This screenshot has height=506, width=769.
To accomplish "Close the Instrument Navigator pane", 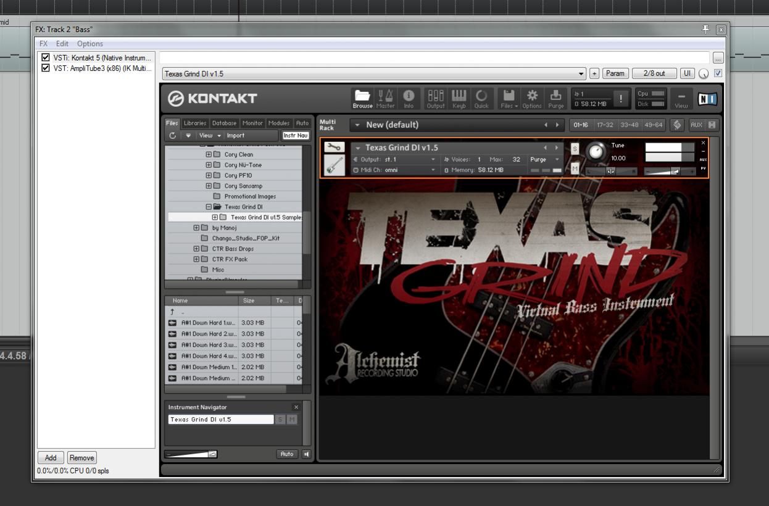I will tap(296, 407).
